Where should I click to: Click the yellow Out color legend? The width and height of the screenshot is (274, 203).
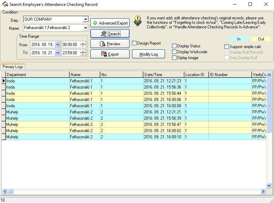[x=261, y=39]
